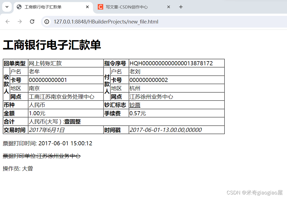Click the 1.00元 amount cell

[66, 113]
